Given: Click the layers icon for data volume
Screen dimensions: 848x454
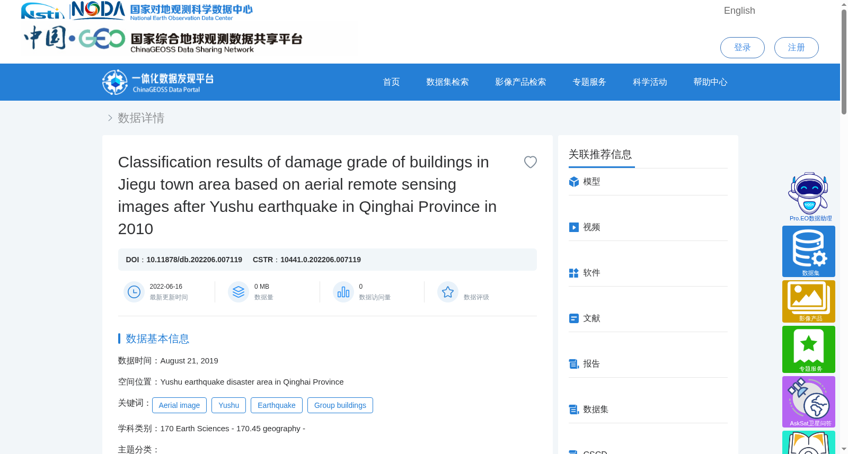Looking at the screenshot, I should click(238, 292).
